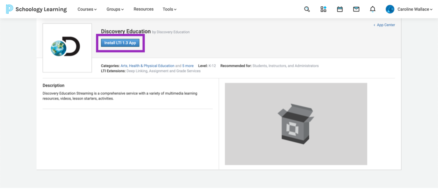Screen dimensions: 438x189
Task: Open the Resources menu item
Action: coord(143,9)
